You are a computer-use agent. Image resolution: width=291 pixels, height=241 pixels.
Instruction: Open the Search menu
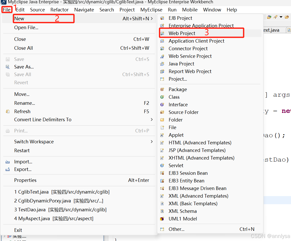[x=107, y=10]
